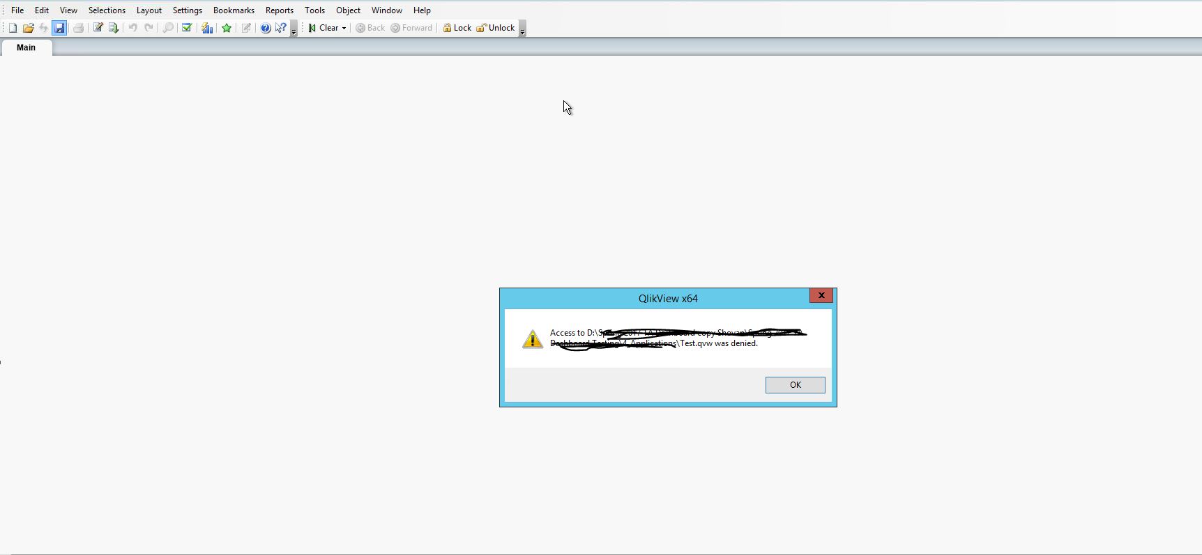
Task: Click the Search magnifier icon
Action: [168, 28]
